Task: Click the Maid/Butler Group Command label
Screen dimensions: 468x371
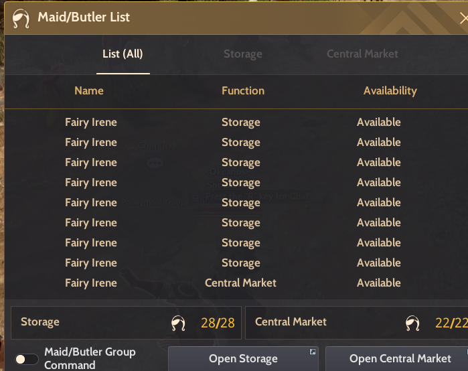Action: [x=90, y=358]
